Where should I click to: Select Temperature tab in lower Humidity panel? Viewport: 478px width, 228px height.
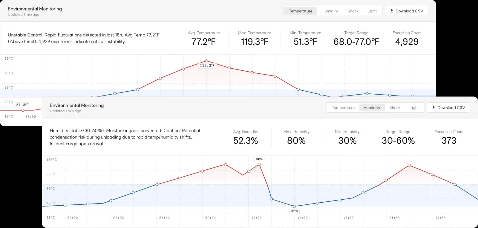coord(343,108)
